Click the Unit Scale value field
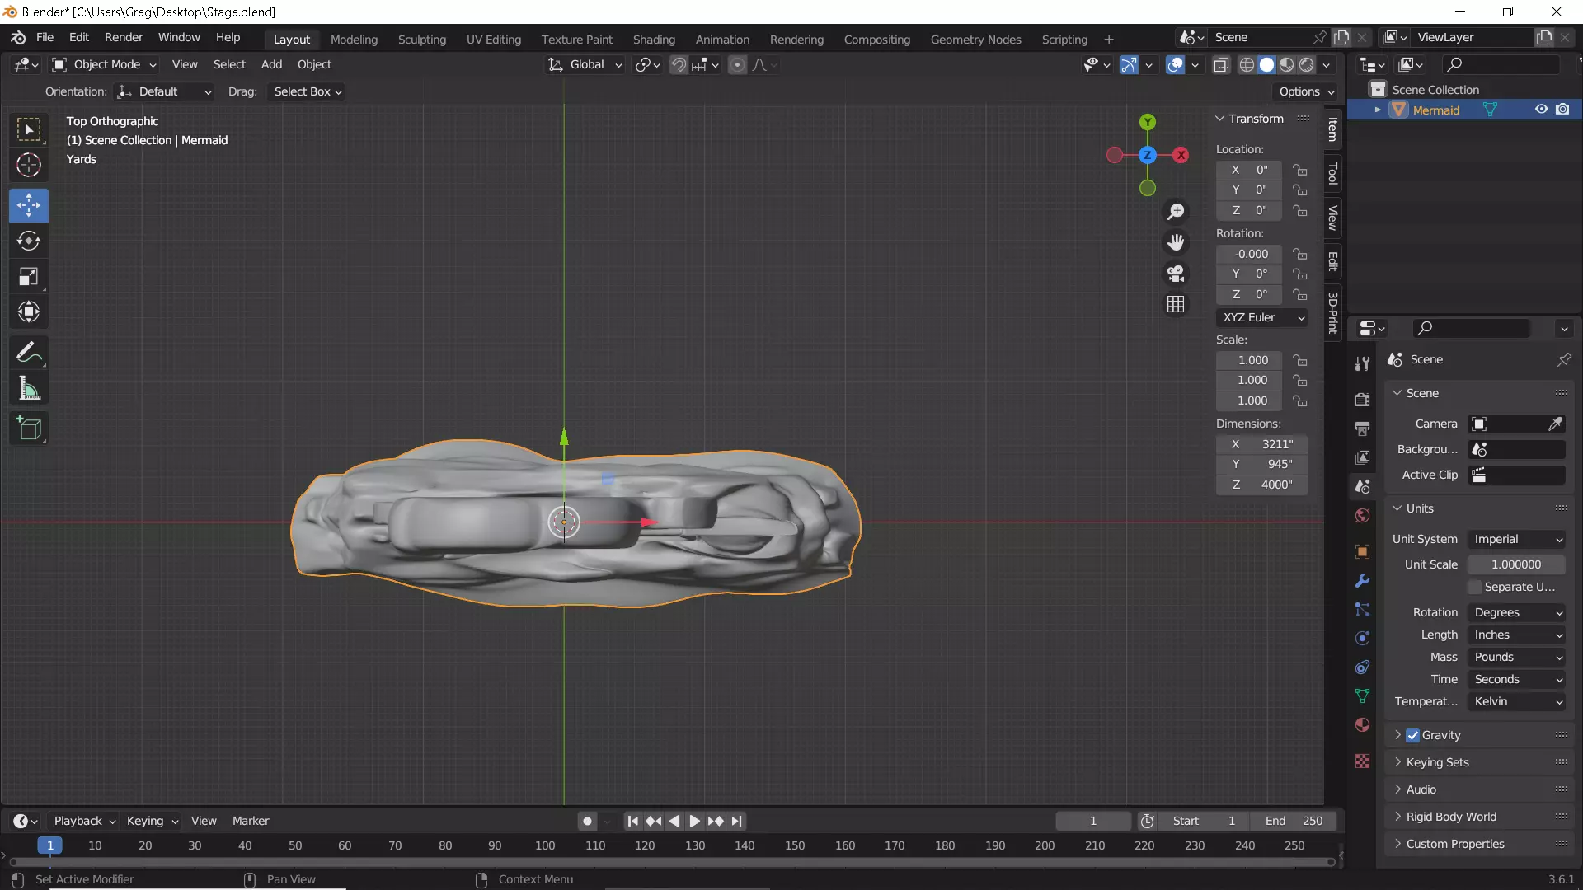 (x=1515, y=564)
